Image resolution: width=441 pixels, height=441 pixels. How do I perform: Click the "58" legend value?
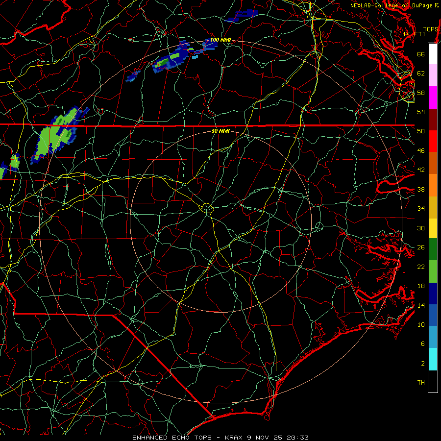[x=421, y=93]
